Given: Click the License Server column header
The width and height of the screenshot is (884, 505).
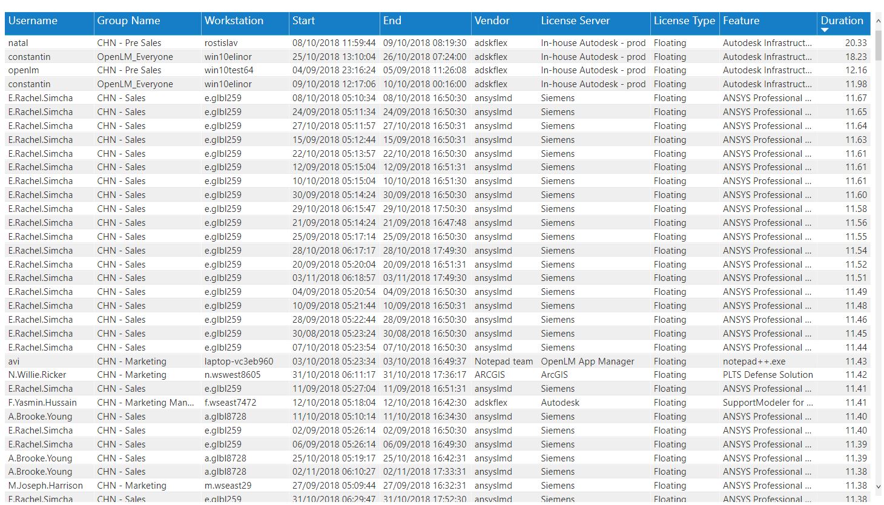Looking at the screenshot, I should tap(575, 21).
